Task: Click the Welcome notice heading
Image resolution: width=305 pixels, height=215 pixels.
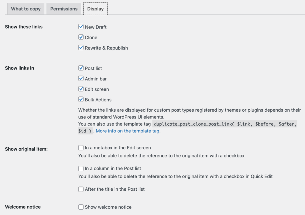Action: (x=23, y=207)
